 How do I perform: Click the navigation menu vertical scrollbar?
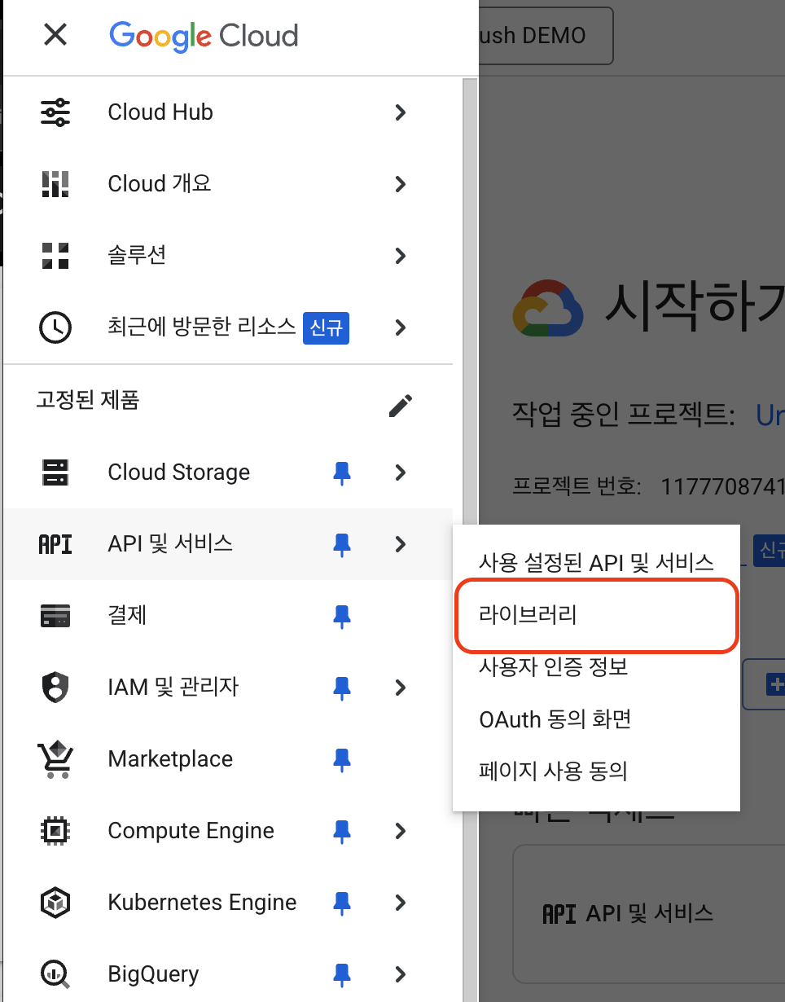470,538
